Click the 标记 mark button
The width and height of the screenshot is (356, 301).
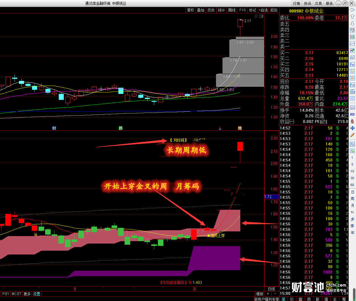(x=253, y=10)
